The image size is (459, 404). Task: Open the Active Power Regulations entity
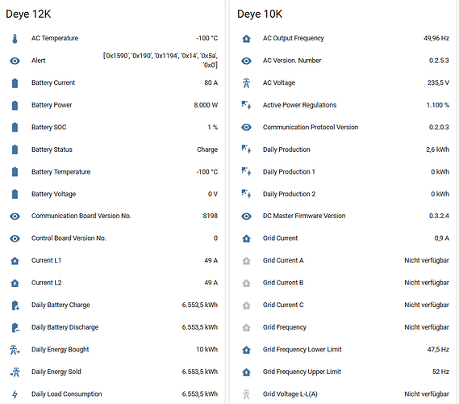(x=344, y=105)
